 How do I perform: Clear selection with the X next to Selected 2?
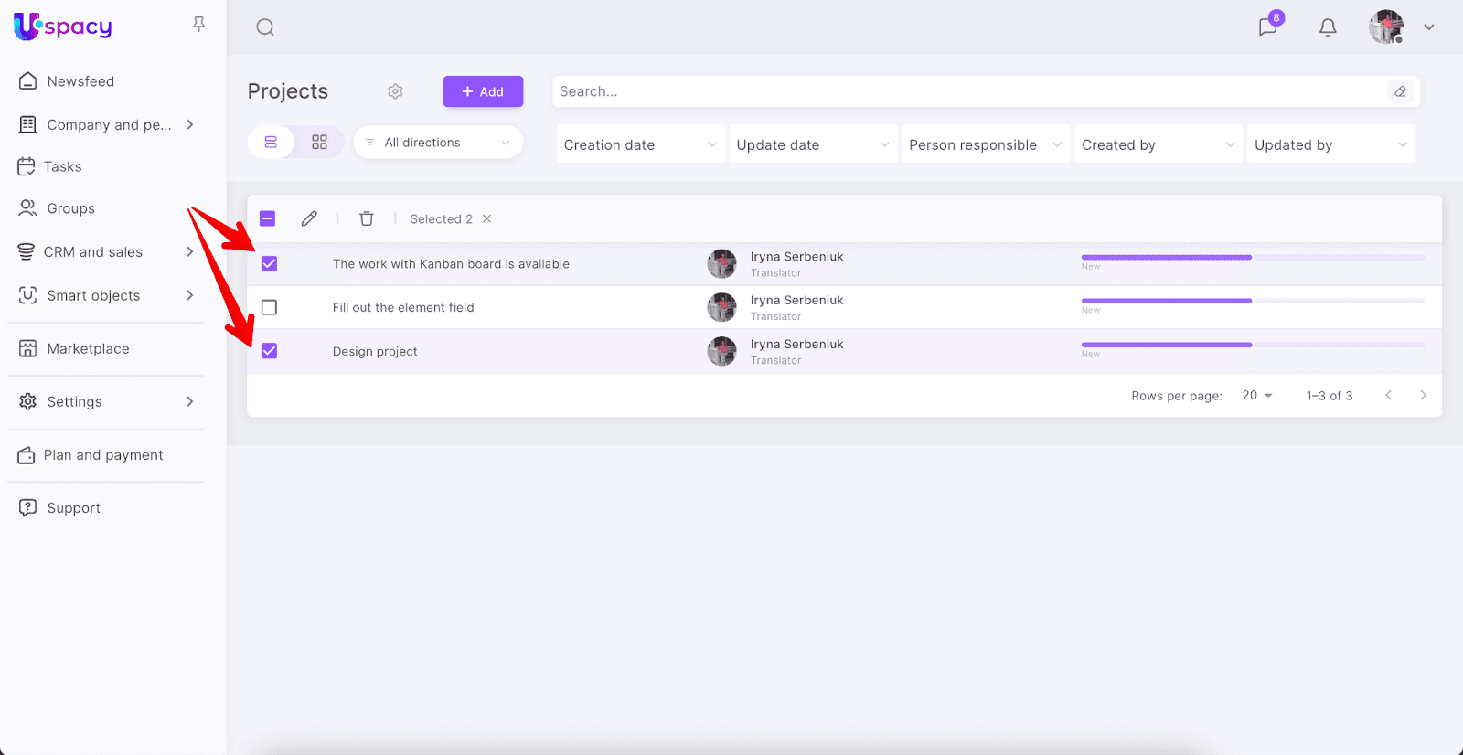point(487,218)
